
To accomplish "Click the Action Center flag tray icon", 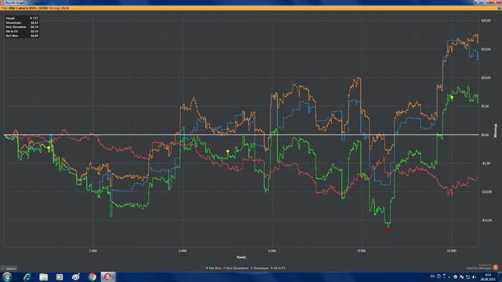I will click(x=462, y=277).
